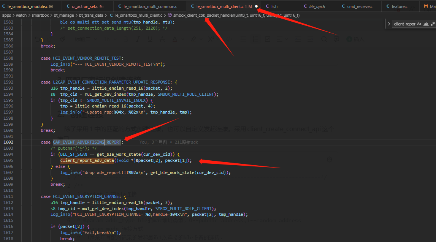Click the BLE_ST_SCAN constant
The image size is (436, 242).
pyautogui.click(x=73, y=154)
